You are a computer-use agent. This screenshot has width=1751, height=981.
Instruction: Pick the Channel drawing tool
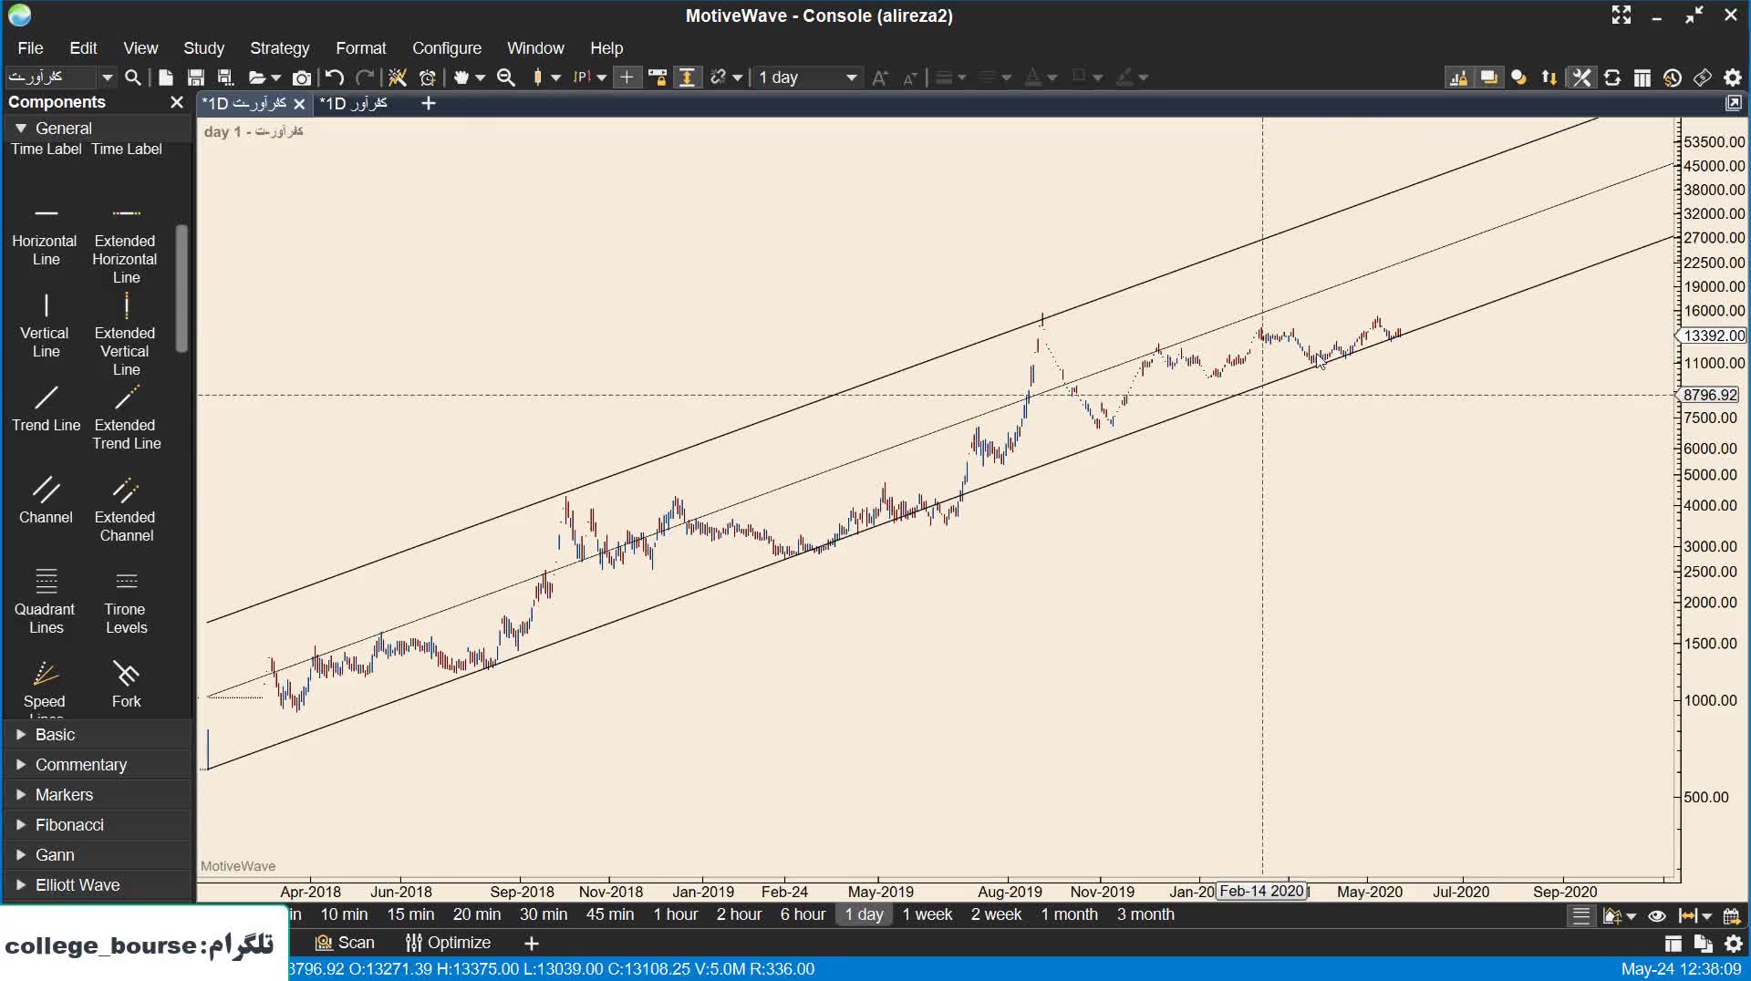click(46, 500)
